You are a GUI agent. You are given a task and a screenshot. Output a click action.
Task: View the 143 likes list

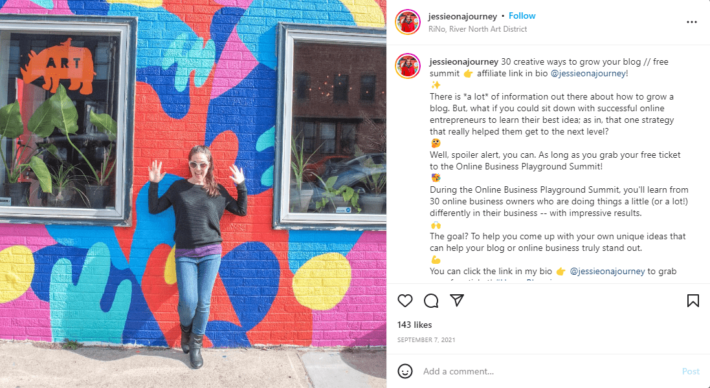414,325
